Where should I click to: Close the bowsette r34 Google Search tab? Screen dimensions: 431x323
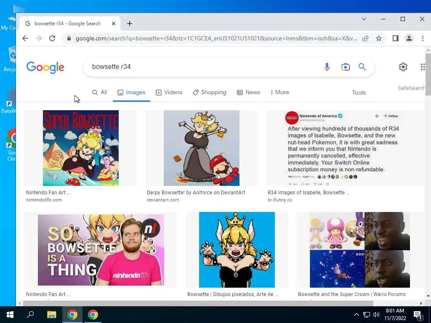pyautogui.click(x=114, y=24)
